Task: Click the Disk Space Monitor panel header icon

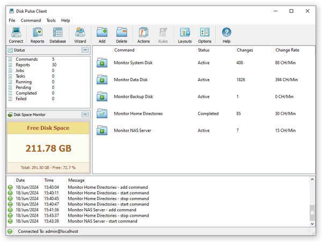Action: tap(10, 115)
